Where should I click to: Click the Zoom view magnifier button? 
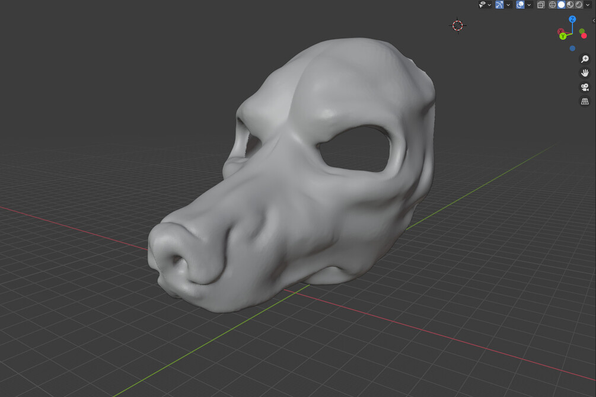585,59
